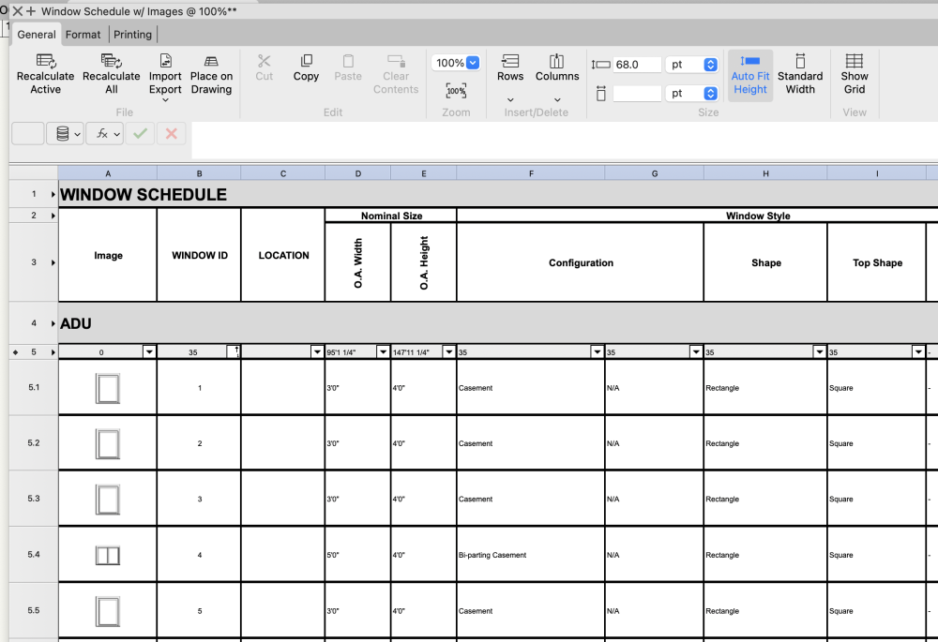Open the Configuration column filter dropdown

click(x=597, y=352)
